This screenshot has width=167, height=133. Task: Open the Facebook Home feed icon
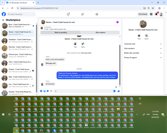pos(68,14)
